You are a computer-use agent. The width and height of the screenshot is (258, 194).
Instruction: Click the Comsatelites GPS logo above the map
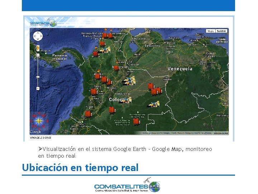click(44, 23)
